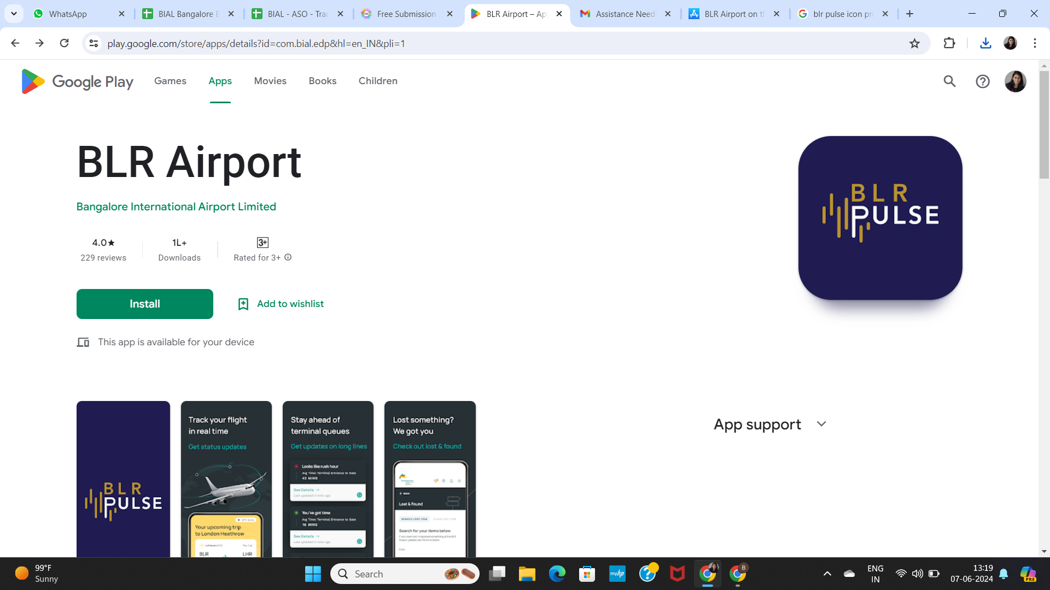
Task: Add BLR Airport to wishlist
Action: click(x=281, y=304)
